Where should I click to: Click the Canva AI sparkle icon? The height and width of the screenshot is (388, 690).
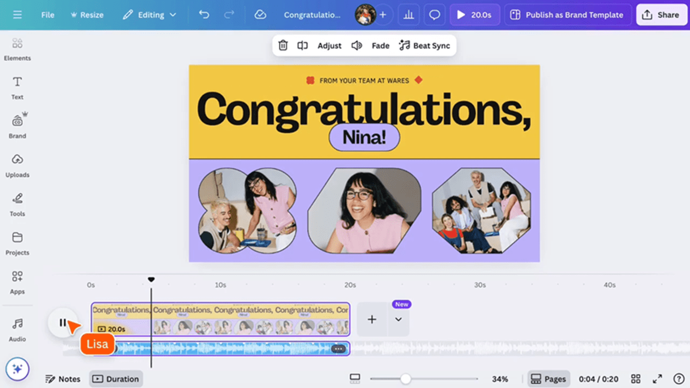coord(17,369)
